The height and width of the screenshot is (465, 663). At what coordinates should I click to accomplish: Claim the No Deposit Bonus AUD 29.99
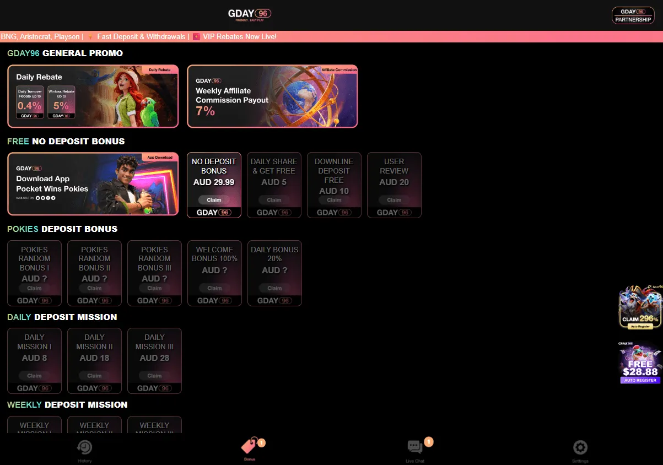pyautogui.click(x=214, y=200)
